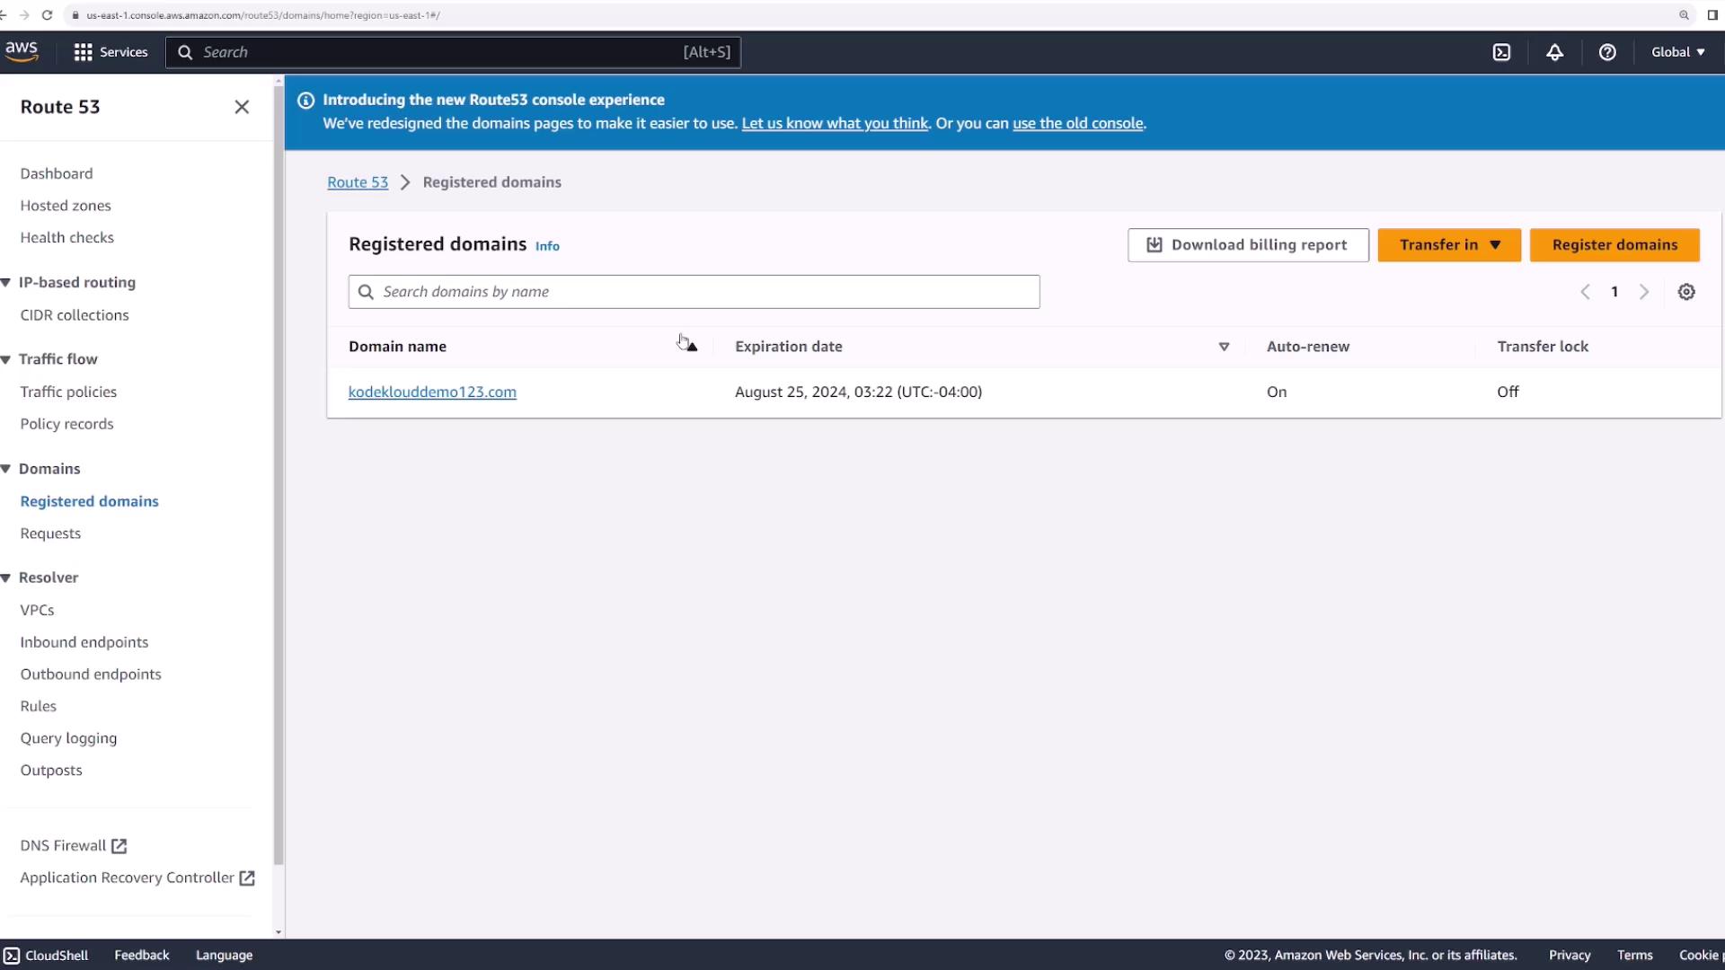Open the Global region selector
Screen dimensions: 1725x970
coord(1677,52)
